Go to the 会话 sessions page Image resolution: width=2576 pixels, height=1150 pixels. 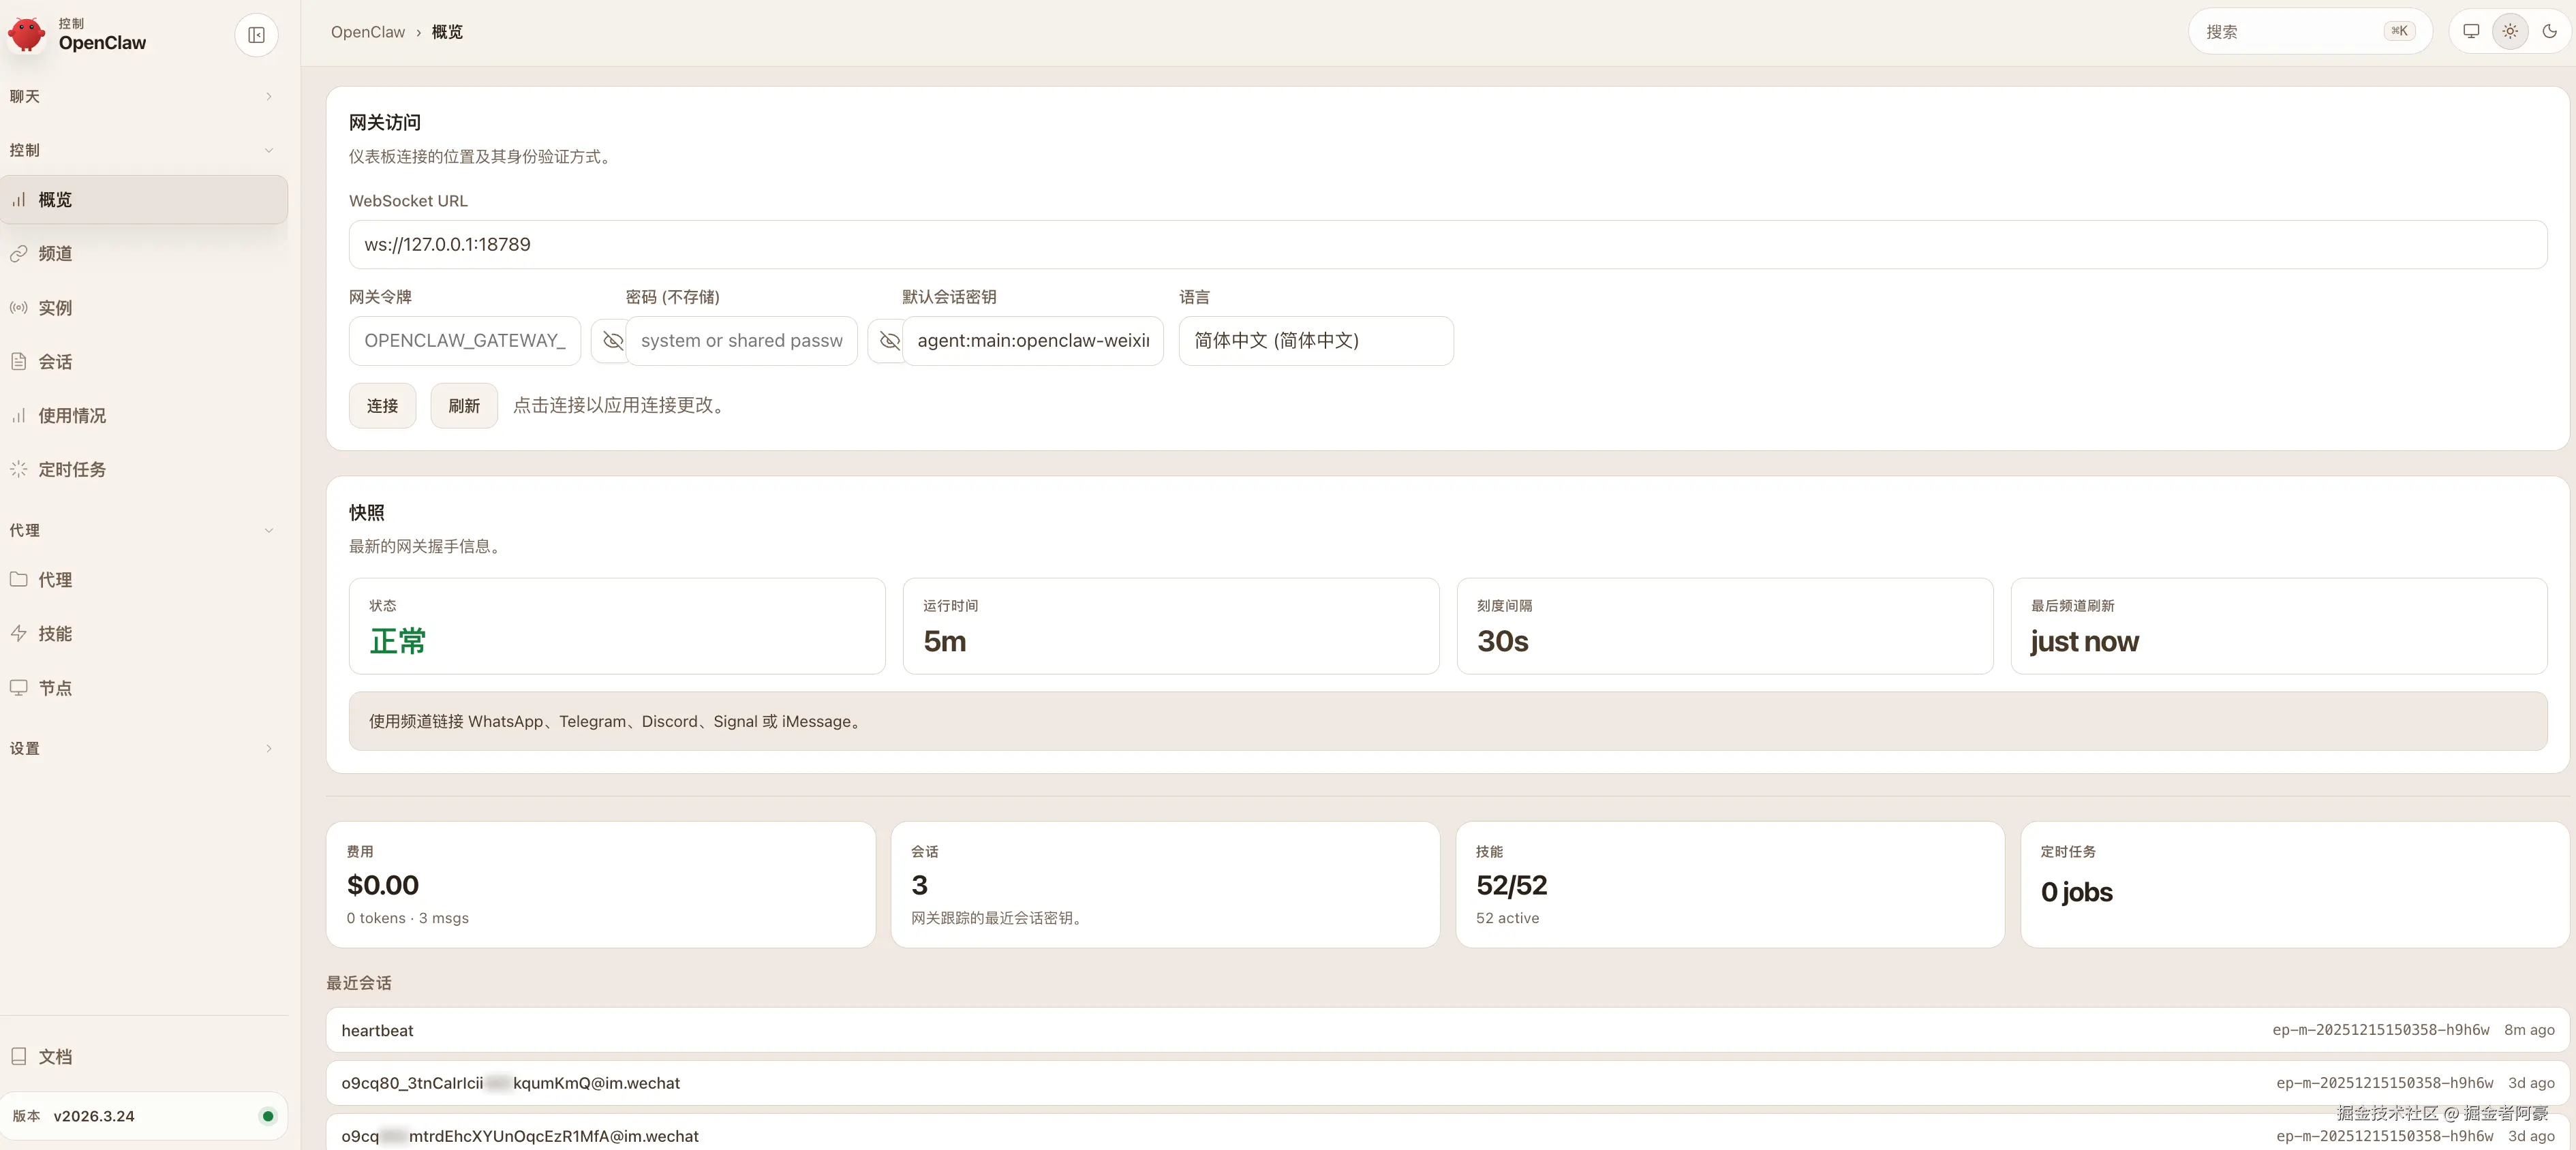click(56, 362)
